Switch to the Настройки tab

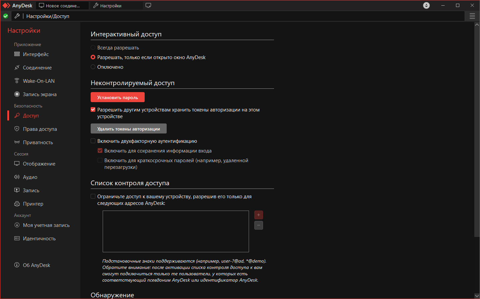point(116,6)
